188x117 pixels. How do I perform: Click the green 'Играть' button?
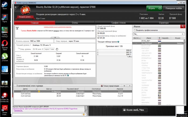[154, 8]
